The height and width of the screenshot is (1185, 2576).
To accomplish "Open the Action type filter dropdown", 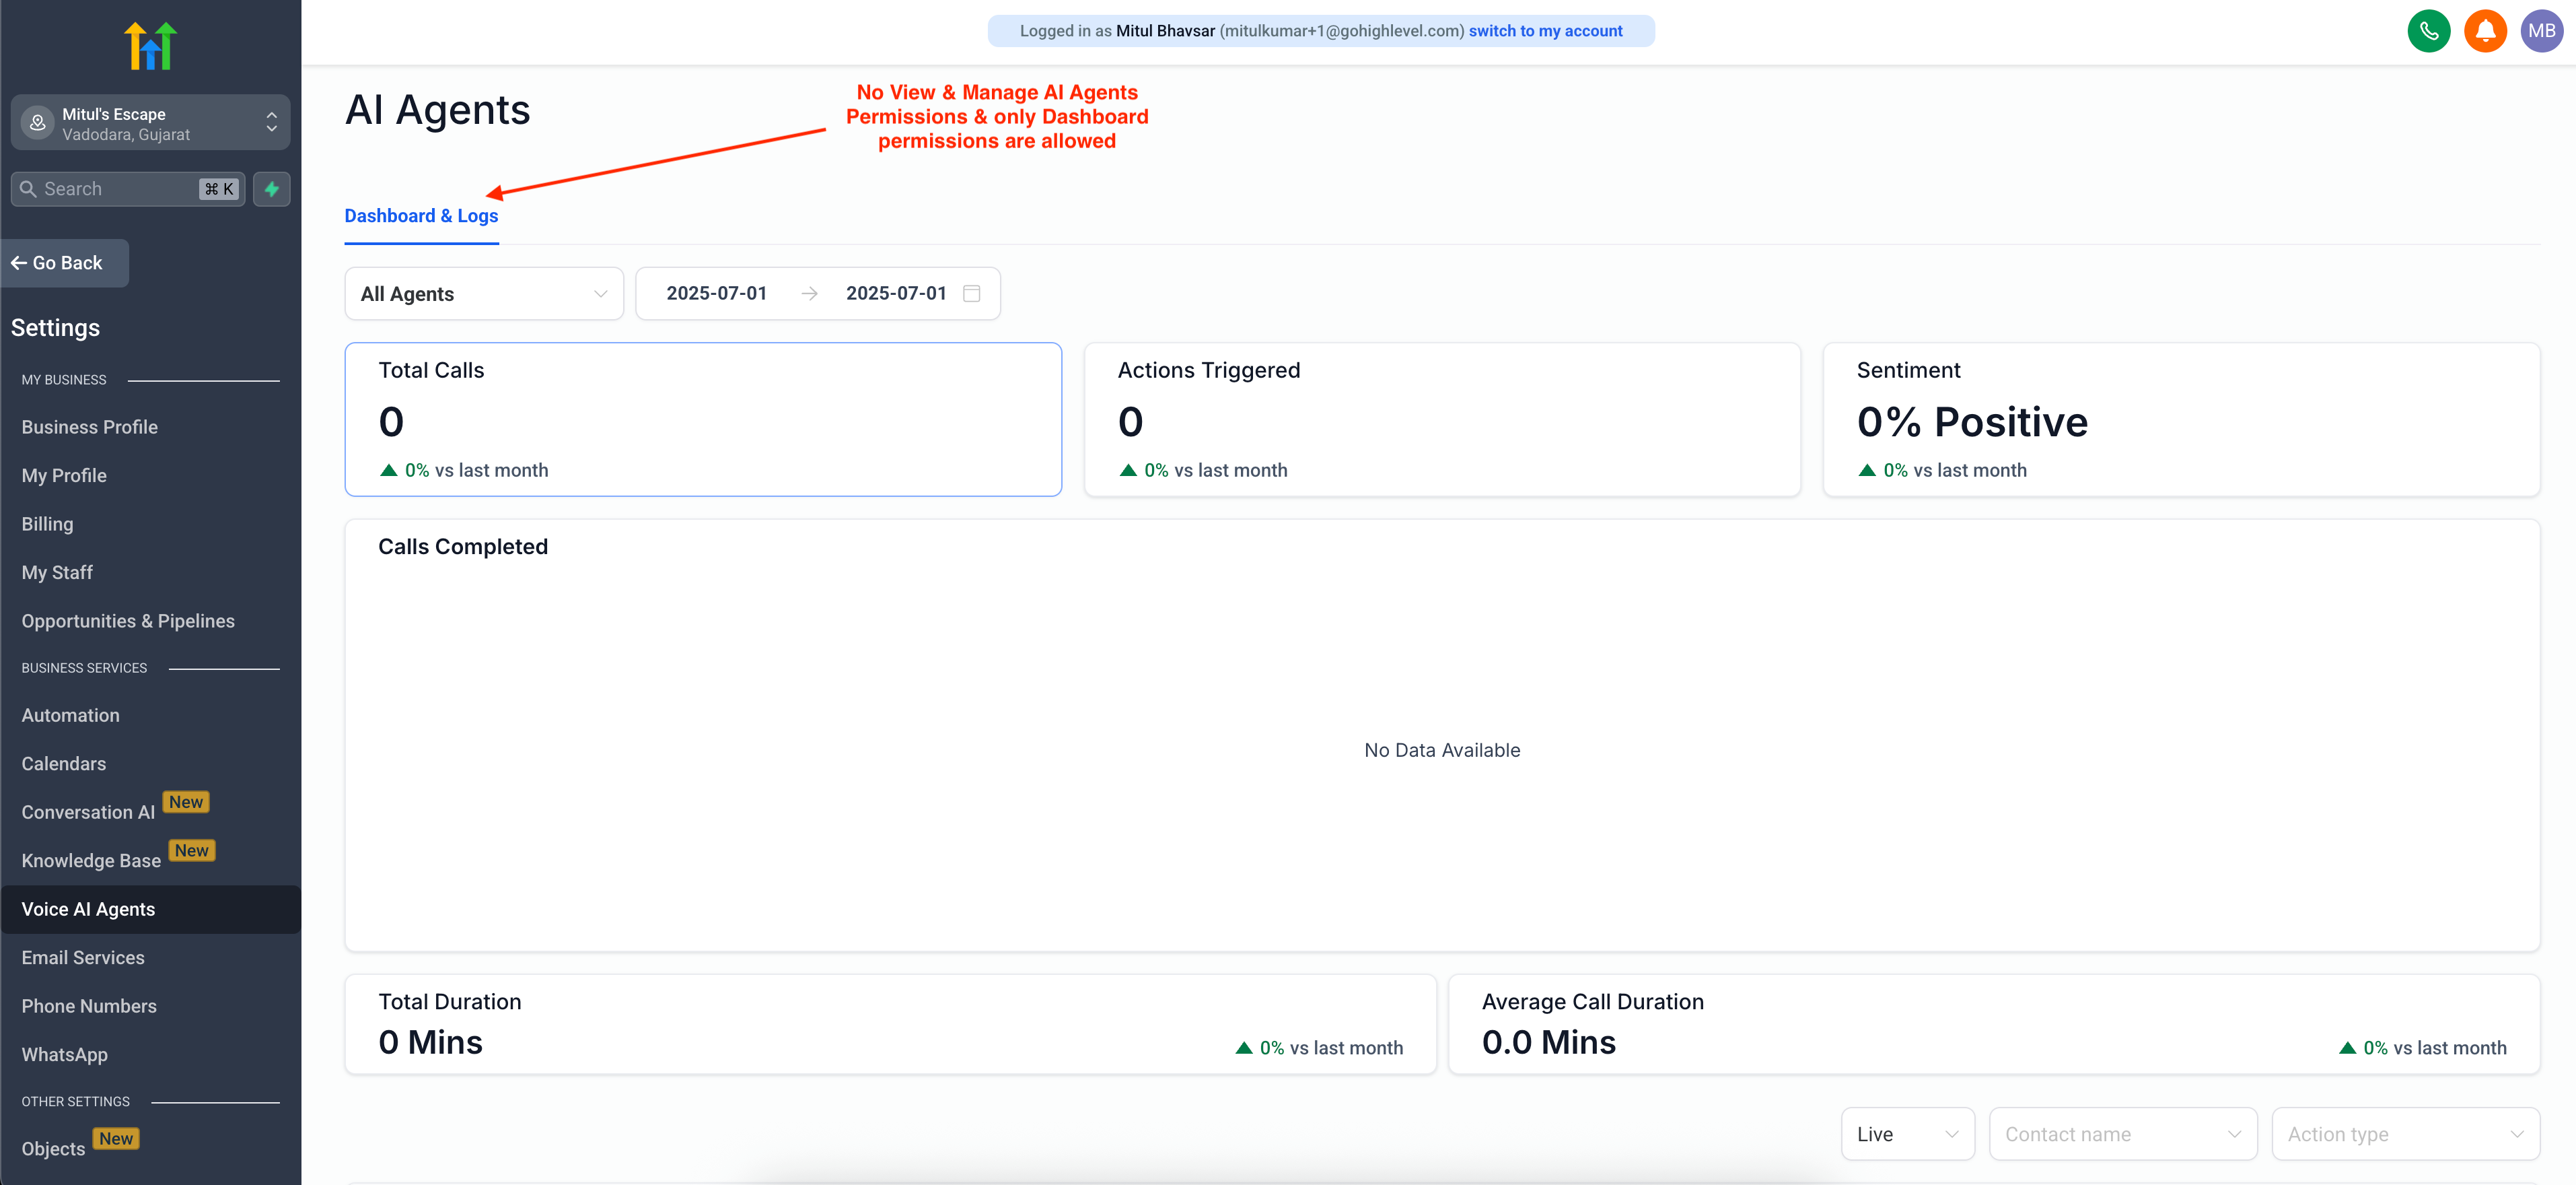I will tap(2405, 1133).
